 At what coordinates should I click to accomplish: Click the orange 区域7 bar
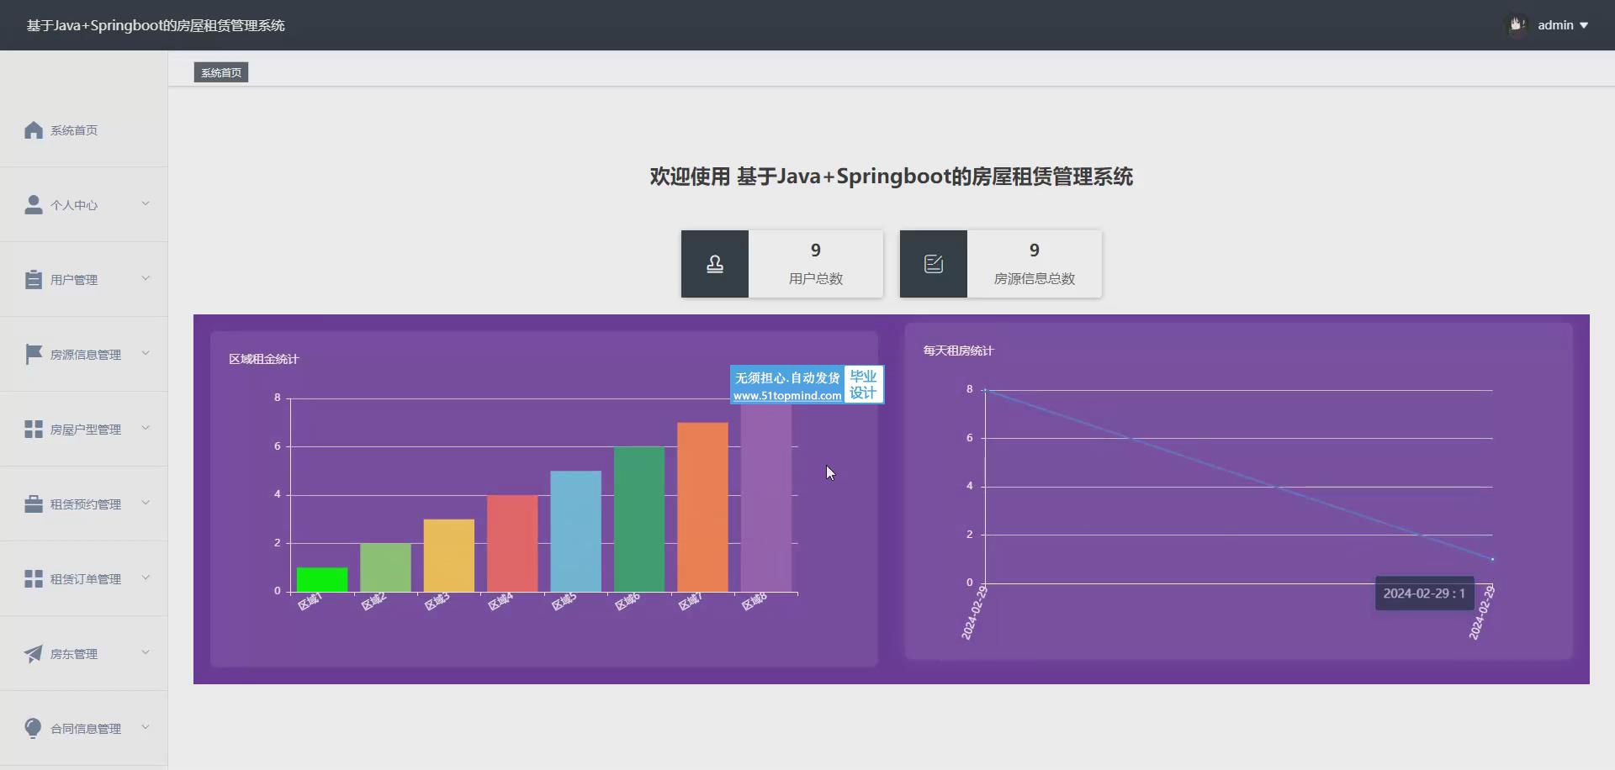click(x=702, y=507)
